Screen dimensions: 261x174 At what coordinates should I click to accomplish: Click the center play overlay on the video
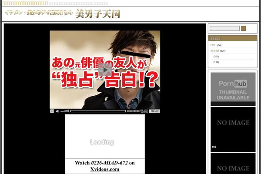(105, 70)
